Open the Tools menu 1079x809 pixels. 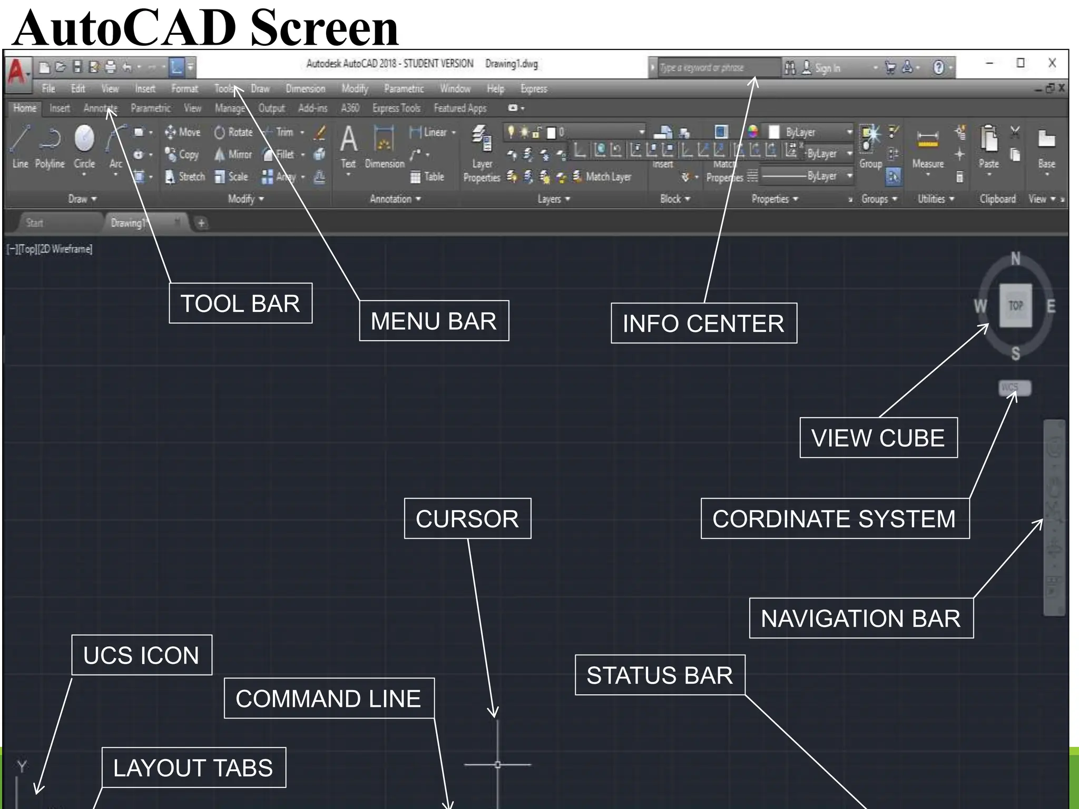click(224, 89)
